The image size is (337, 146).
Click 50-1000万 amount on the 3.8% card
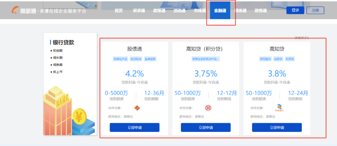[x=259, y=93]
